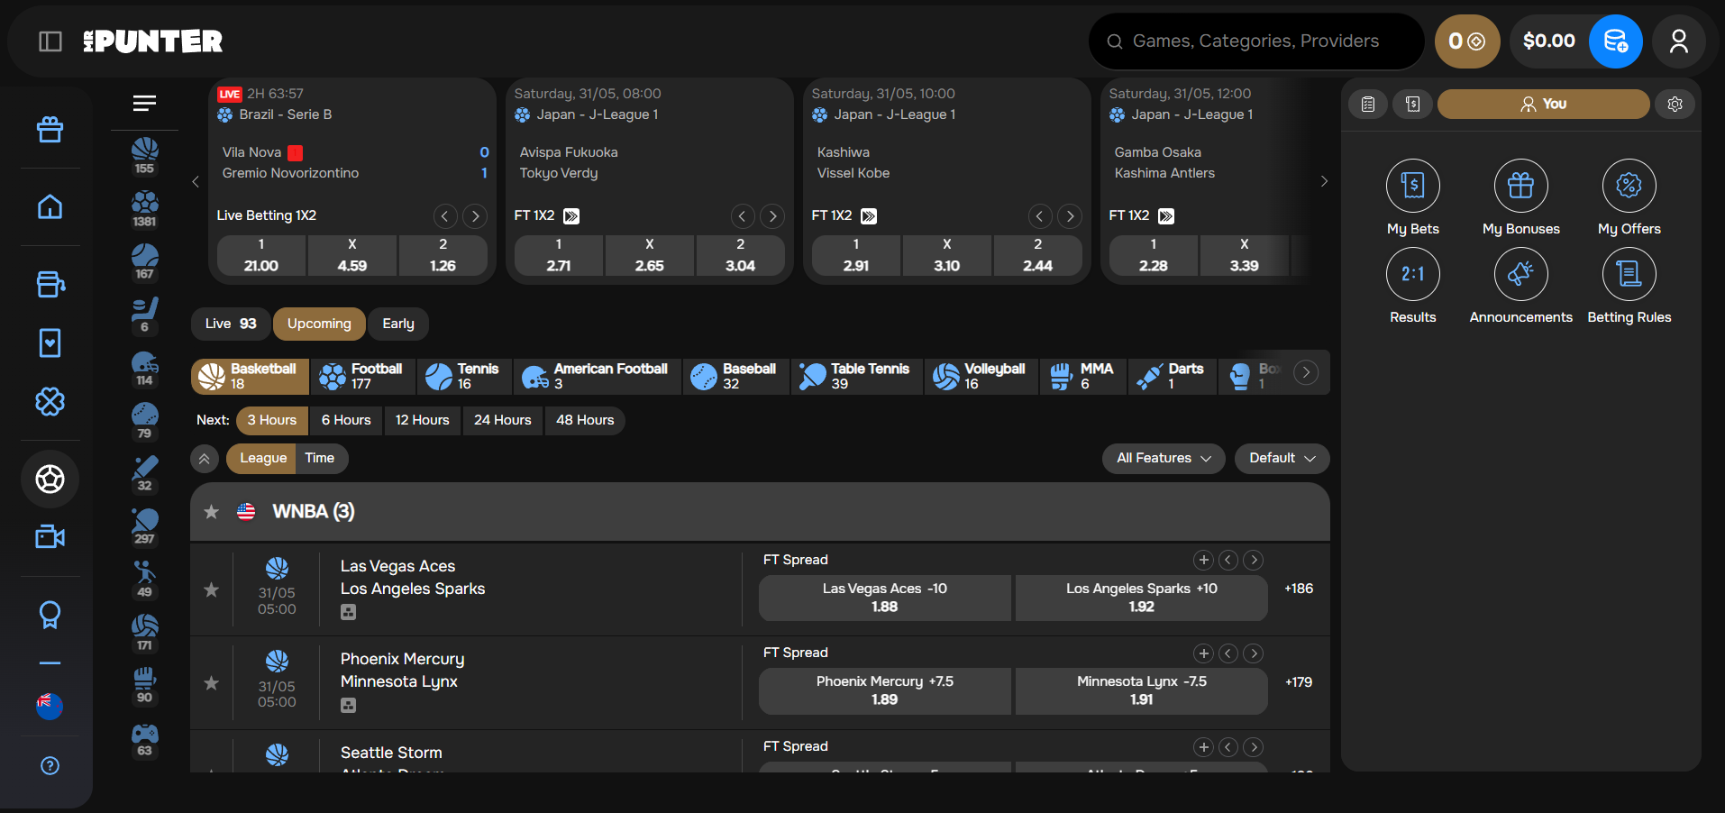Screen dimensions: 1725x813
Task: Select MMA glove icon with 90 events
Action: (x=144, y=685)
